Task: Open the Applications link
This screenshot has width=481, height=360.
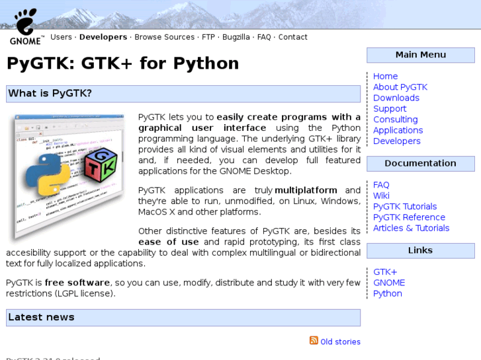Action: coord(398,130)
